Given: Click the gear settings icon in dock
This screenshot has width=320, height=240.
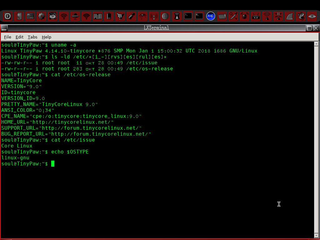Looking at the screenshot, I should [x=42, y=16].
